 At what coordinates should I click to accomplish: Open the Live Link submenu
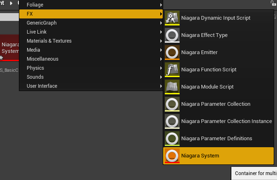click(91, 32)
